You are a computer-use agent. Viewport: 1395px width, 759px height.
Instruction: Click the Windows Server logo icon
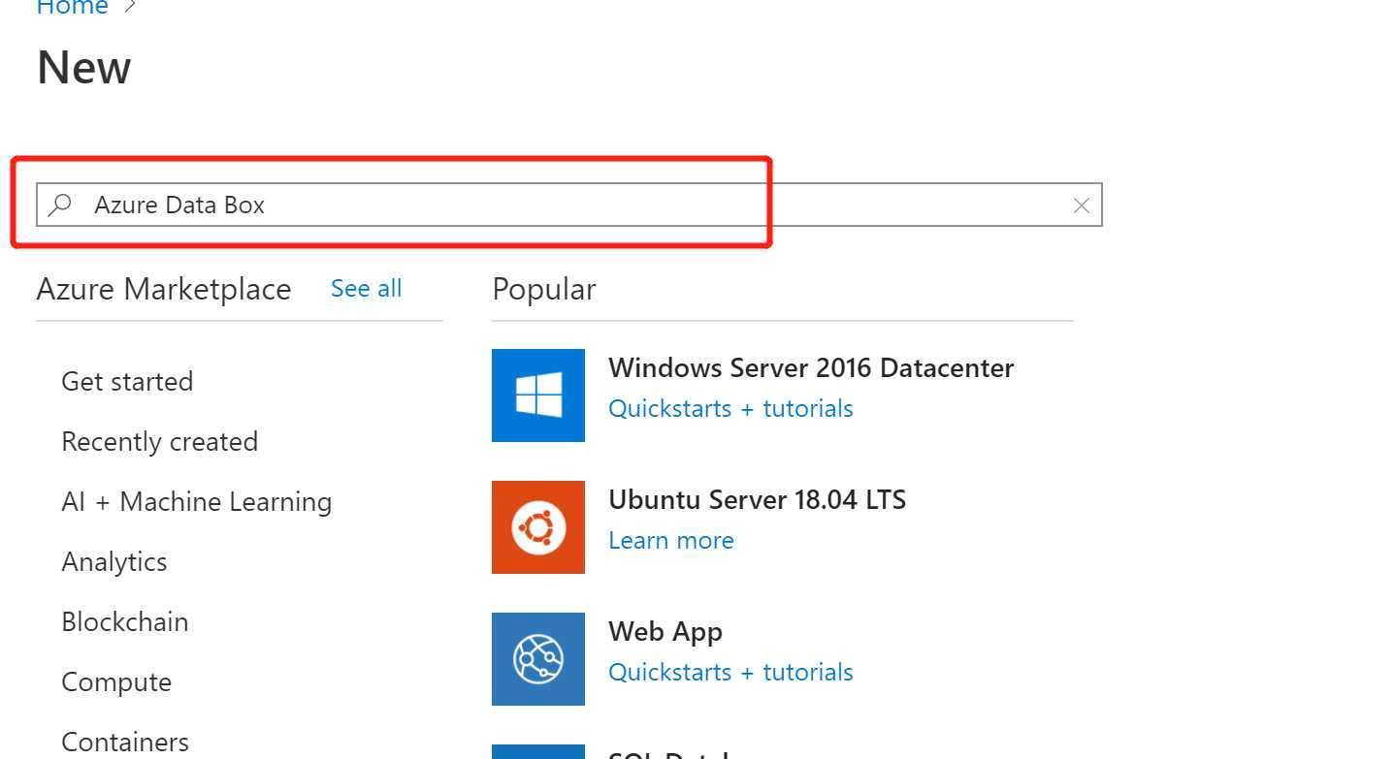point(538,395)
